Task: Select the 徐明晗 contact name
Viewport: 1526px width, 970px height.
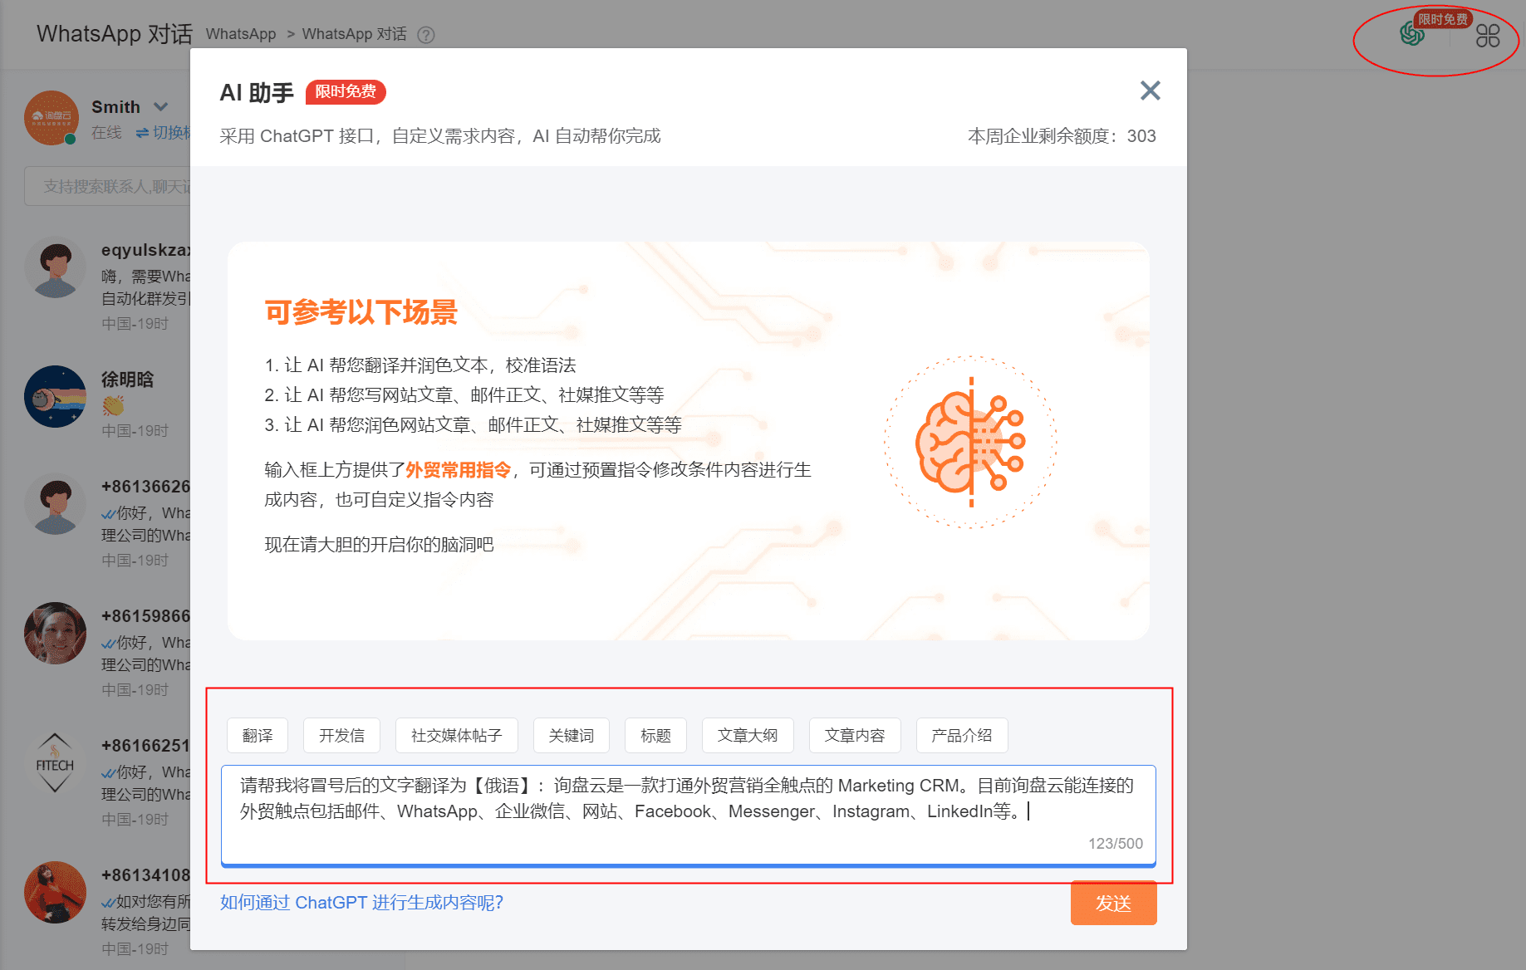Action: (x=128, y=380)
